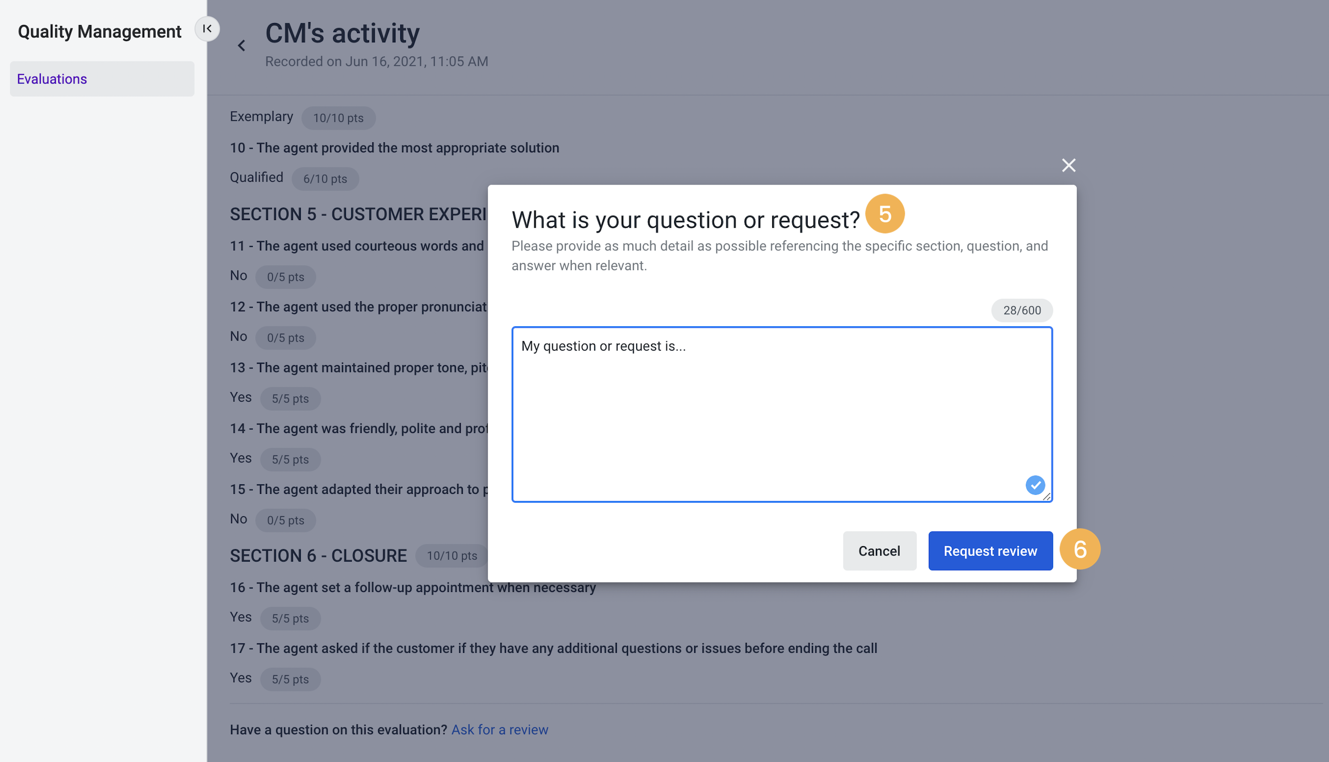The image size is (1329, 762).
Task: Click the Qualified 6/10 pts badge
Action: [x=325, y=178]
